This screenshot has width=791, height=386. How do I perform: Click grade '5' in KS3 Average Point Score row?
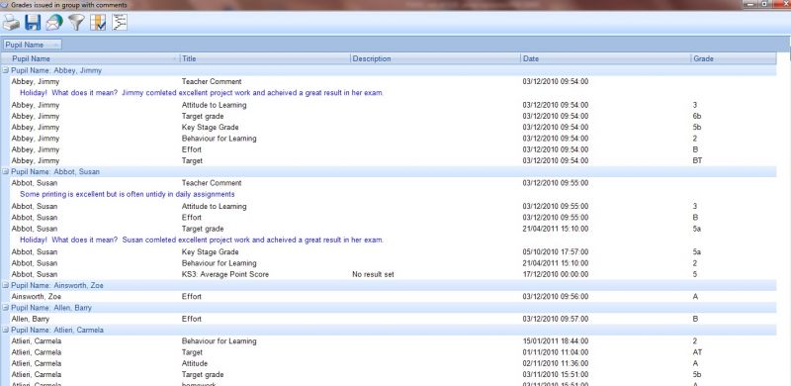(695, 274)
